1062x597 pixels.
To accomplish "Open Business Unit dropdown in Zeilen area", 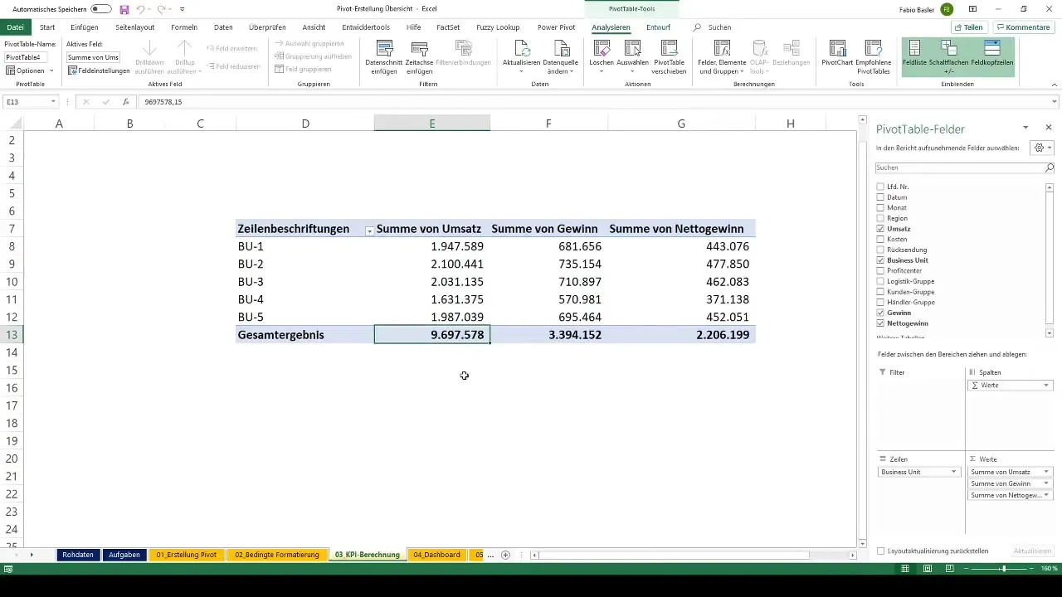I will (x=954, y=472).
